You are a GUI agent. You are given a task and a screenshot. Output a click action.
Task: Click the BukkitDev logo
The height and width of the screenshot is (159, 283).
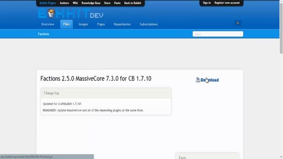tap(71, 14)
